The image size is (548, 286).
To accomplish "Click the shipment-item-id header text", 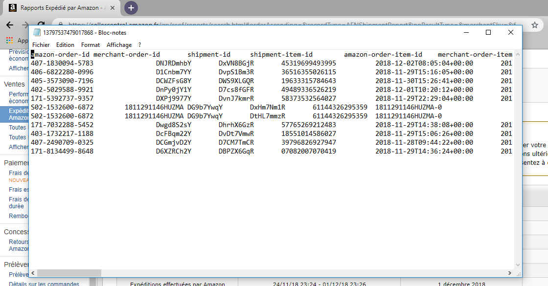I will pyautogui.click(x=281, y=54).
